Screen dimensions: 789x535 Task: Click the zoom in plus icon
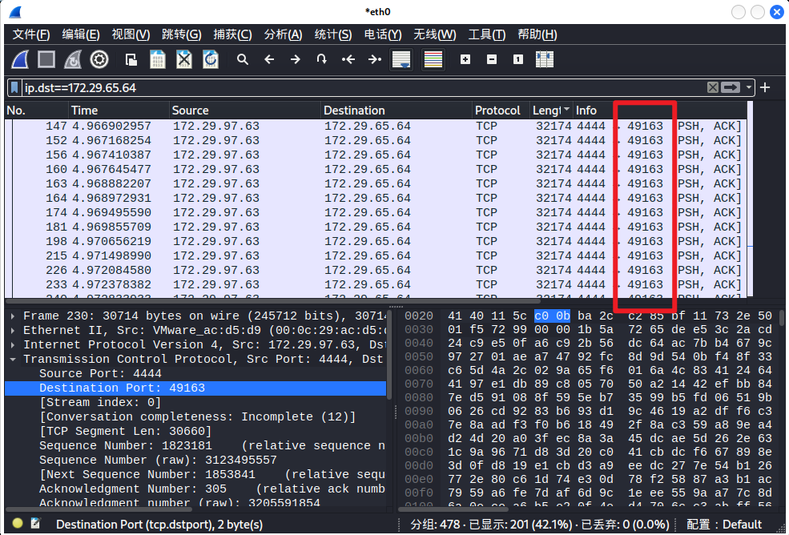[465, 59]
